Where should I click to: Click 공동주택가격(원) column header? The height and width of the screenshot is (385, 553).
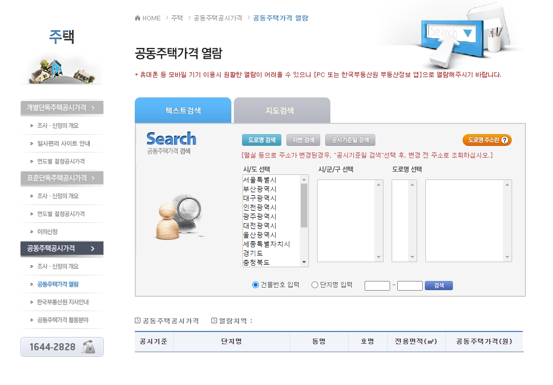coord(484,341)
